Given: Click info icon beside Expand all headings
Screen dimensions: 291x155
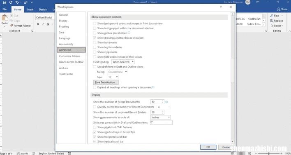Looking at the screenshot, I should point(153,87).
